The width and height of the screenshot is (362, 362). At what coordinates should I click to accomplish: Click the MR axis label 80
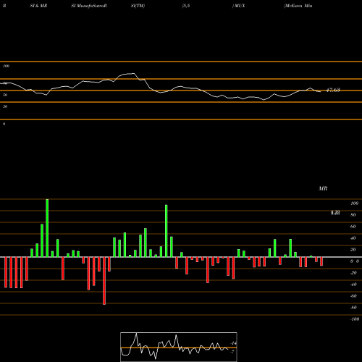pyautogui.click(x=353, y=215)
